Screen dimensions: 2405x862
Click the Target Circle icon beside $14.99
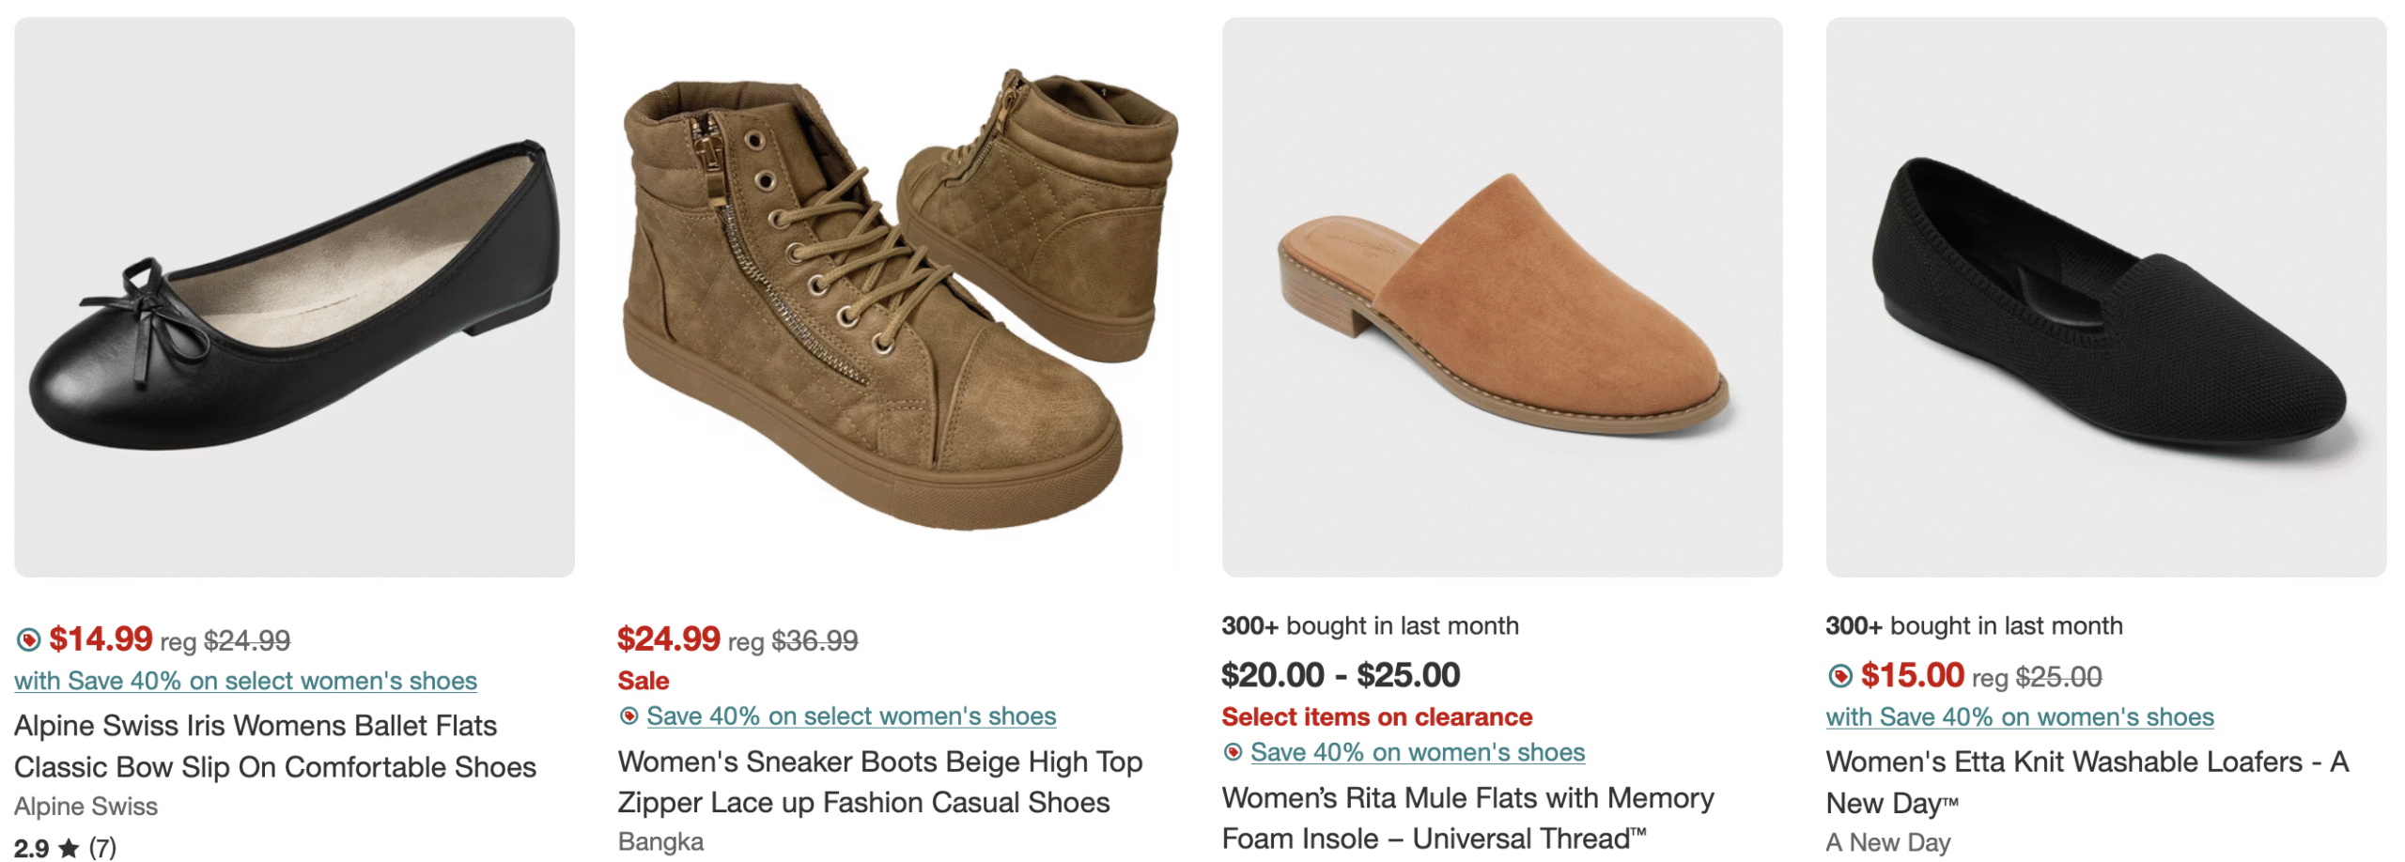coord(28,640)
